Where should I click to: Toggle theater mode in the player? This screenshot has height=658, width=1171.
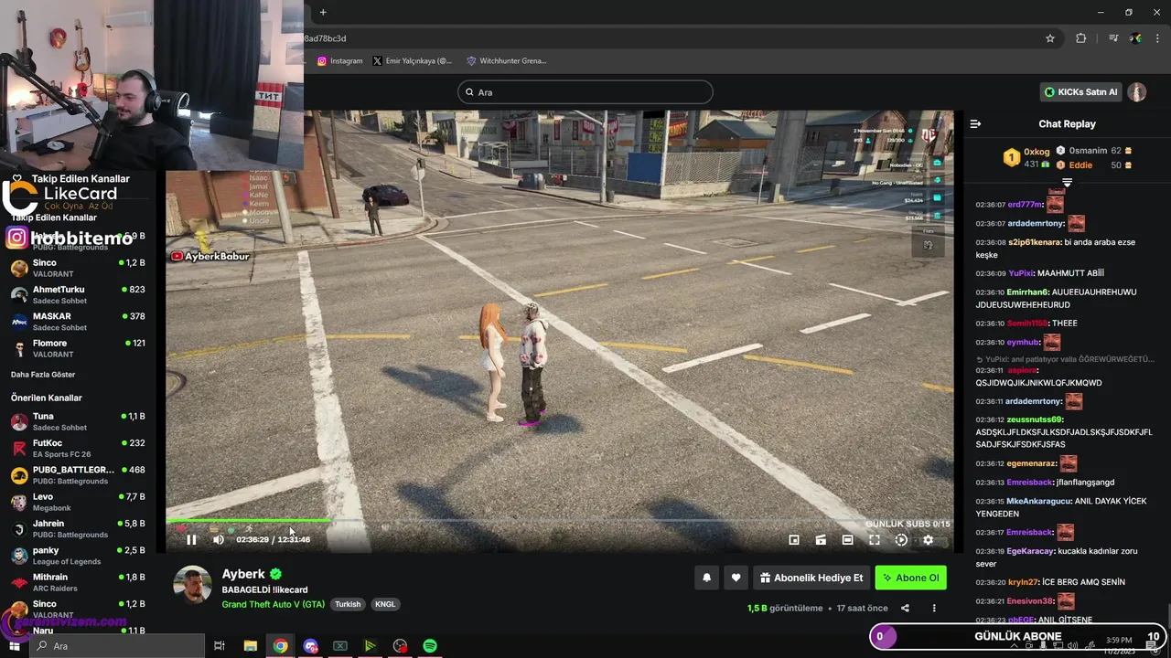point(847,540)
